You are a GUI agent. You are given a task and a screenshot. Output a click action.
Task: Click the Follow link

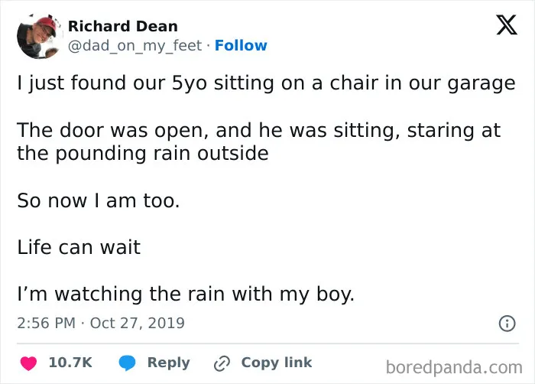[241, 45]
